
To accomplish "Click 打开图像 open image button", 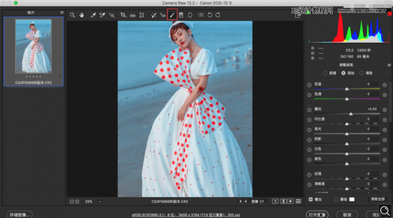I will tap(317, 215).
